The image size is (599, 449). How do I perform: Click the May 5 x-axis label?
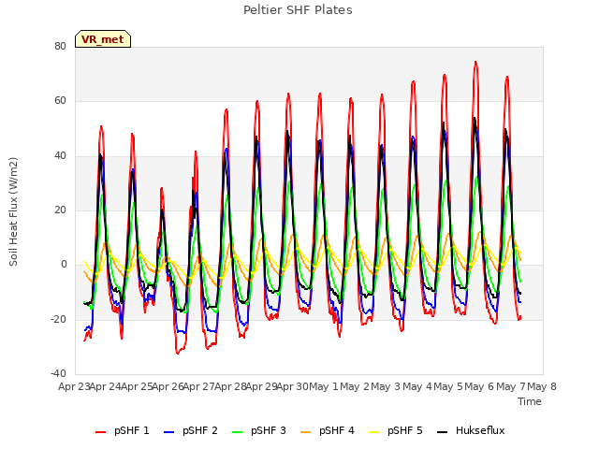[x=448, y=386]
